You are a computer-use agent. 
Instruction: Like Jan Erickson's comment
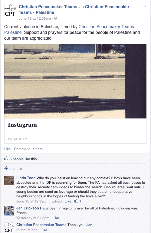click(x=56, y=218)
